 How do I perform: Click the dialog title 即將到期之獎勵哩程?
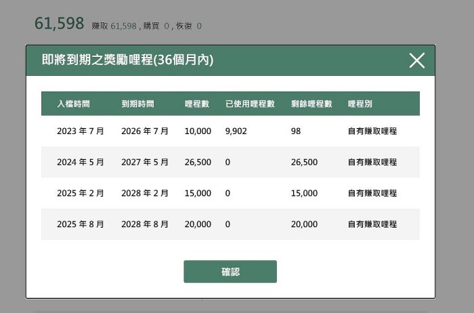click(127, 60)
